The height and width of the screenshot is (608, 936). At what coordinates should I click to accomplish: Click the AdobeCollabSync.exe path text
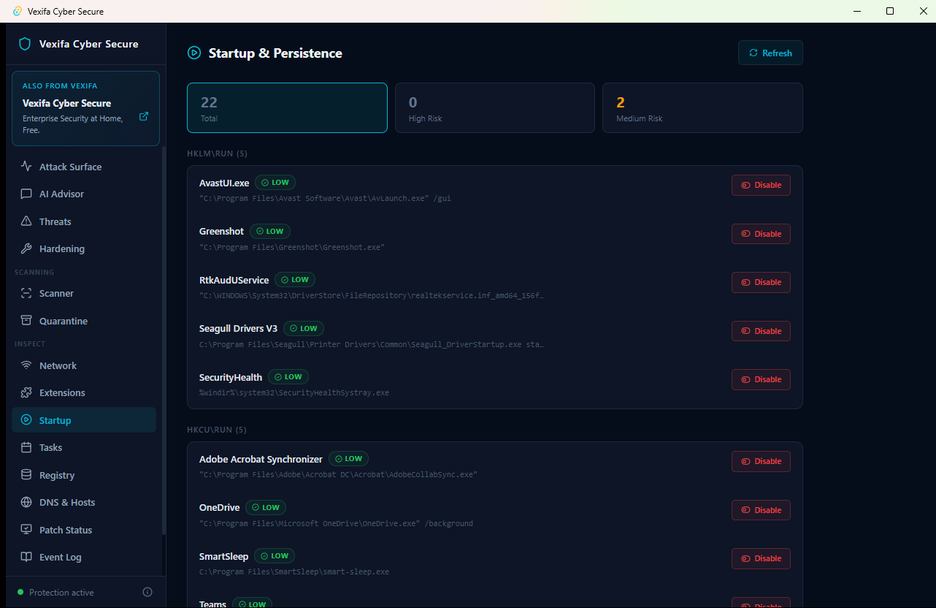tap(338, 474)
